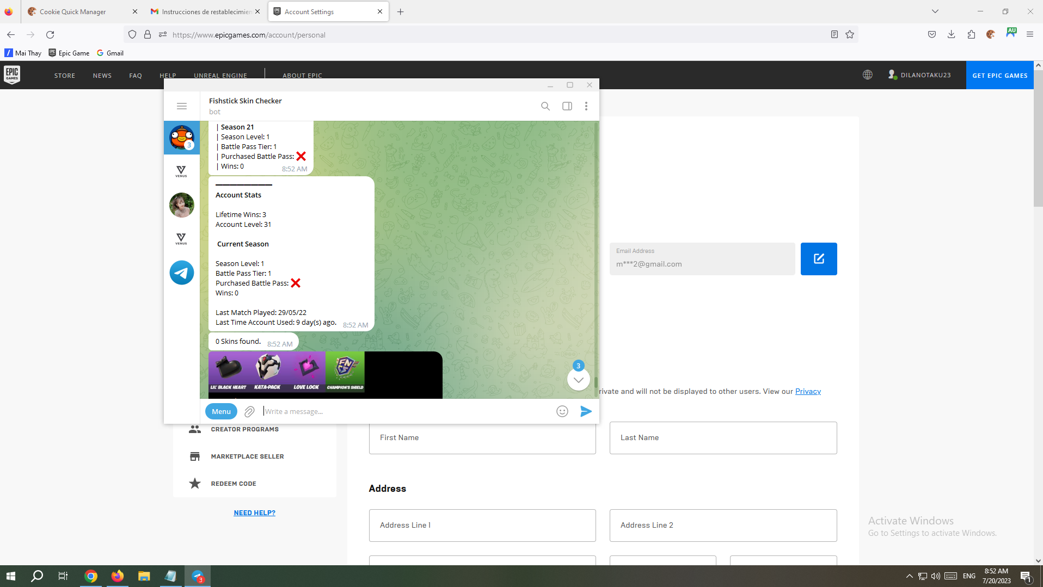Open the Gmail bookmark
The width and height of the screenshot is (1043, 587).
point(110,53)
